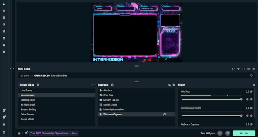Open the storefront icon in sidebar

4,38
